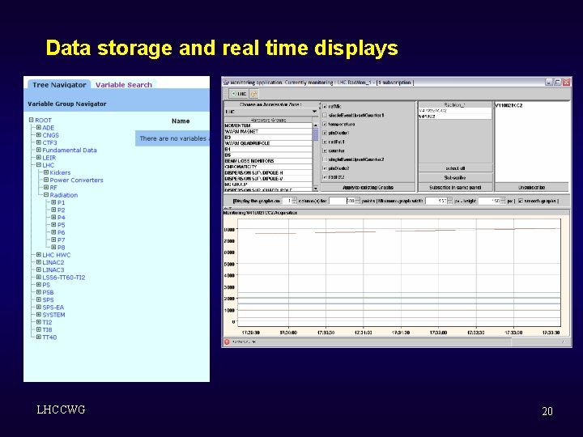Expand the CNGS tree node
Viewport: 583px width, 437px height.
tap(39, 135)
